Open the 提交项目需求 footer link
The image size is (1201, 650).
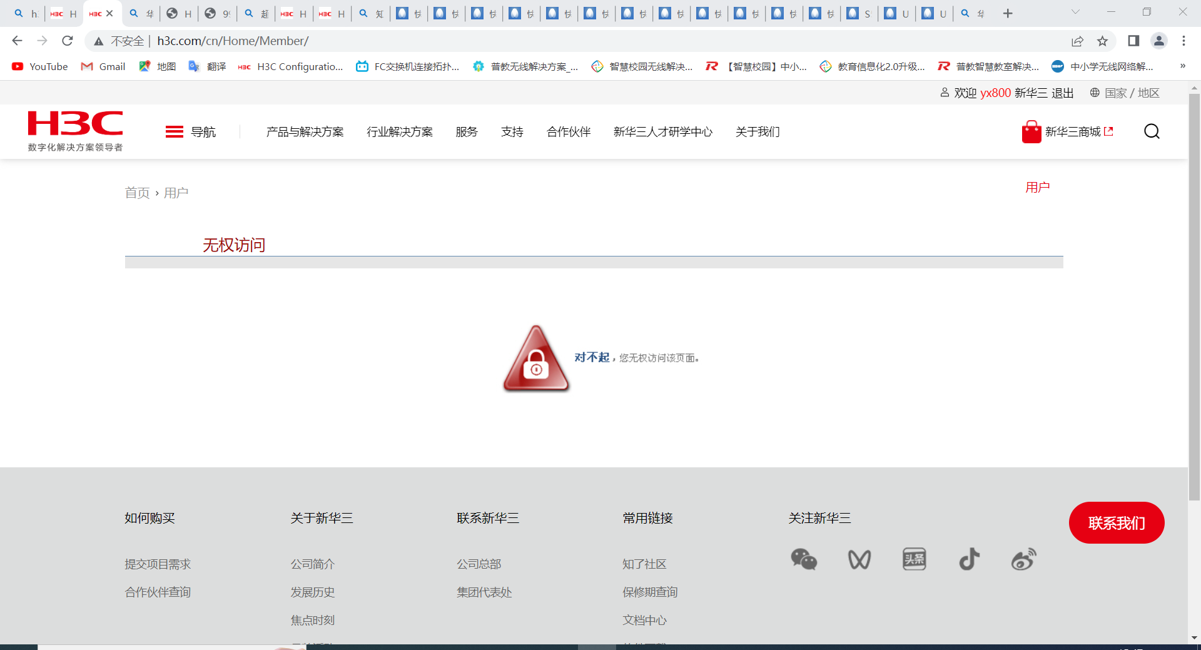pos(158,564)
